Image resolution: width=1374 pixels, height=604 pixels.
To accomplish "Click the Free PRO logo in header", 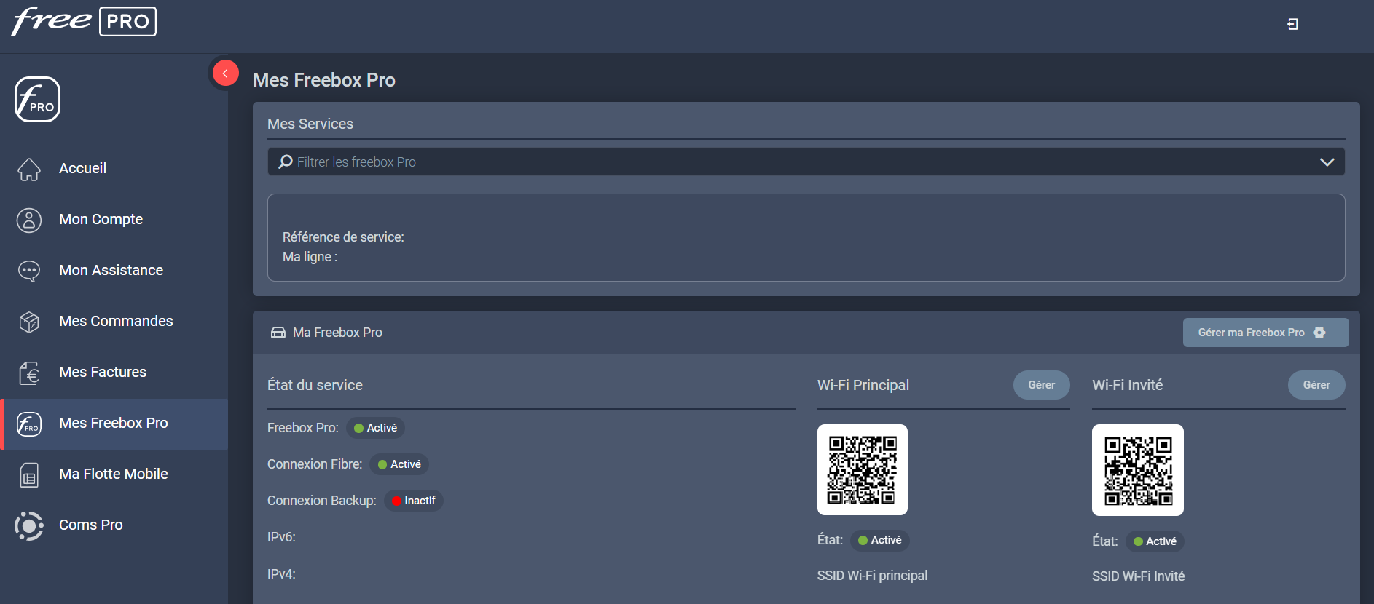I will click(84, 21).
